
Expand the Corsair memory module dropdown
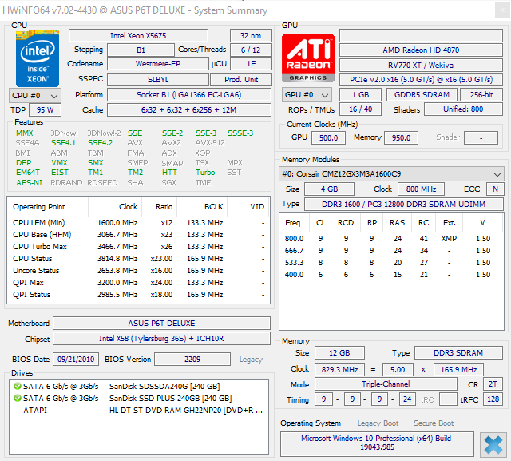click(391, 174)
